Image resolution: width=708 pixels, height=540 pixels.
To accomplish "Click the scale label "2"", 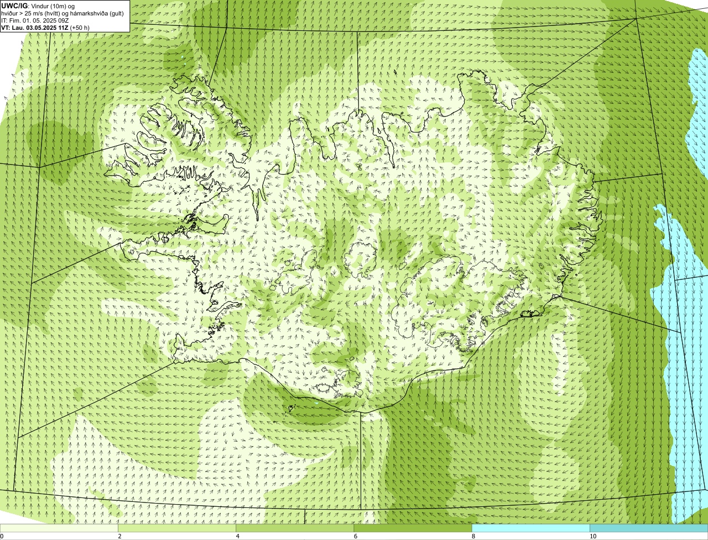I will [119, 536].
